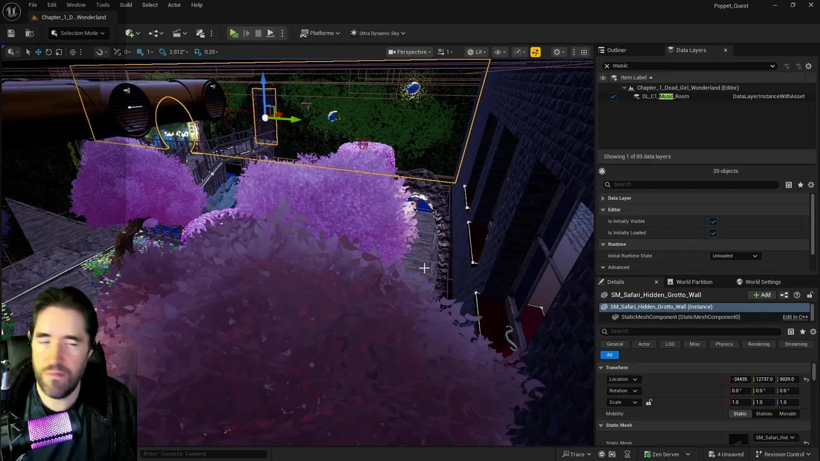Open the Revision Control menu
Screen dimensions: 820x461
coord(783,455)
